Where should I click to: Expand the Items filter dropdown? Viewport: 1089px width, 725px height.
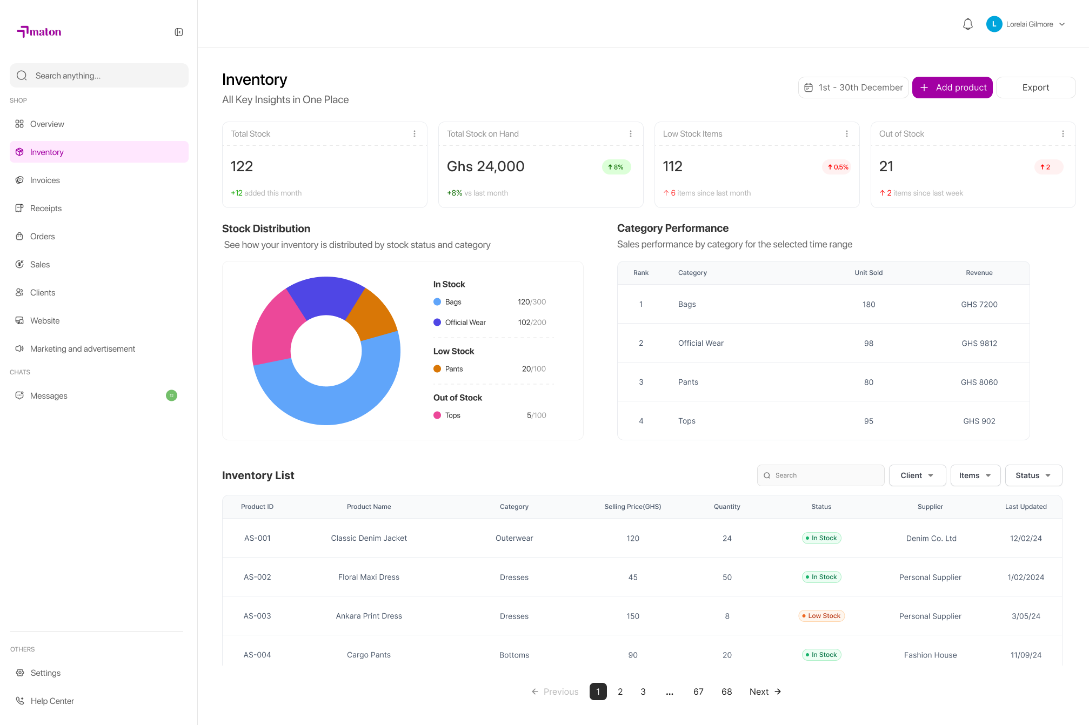click(x=975, y=475)
